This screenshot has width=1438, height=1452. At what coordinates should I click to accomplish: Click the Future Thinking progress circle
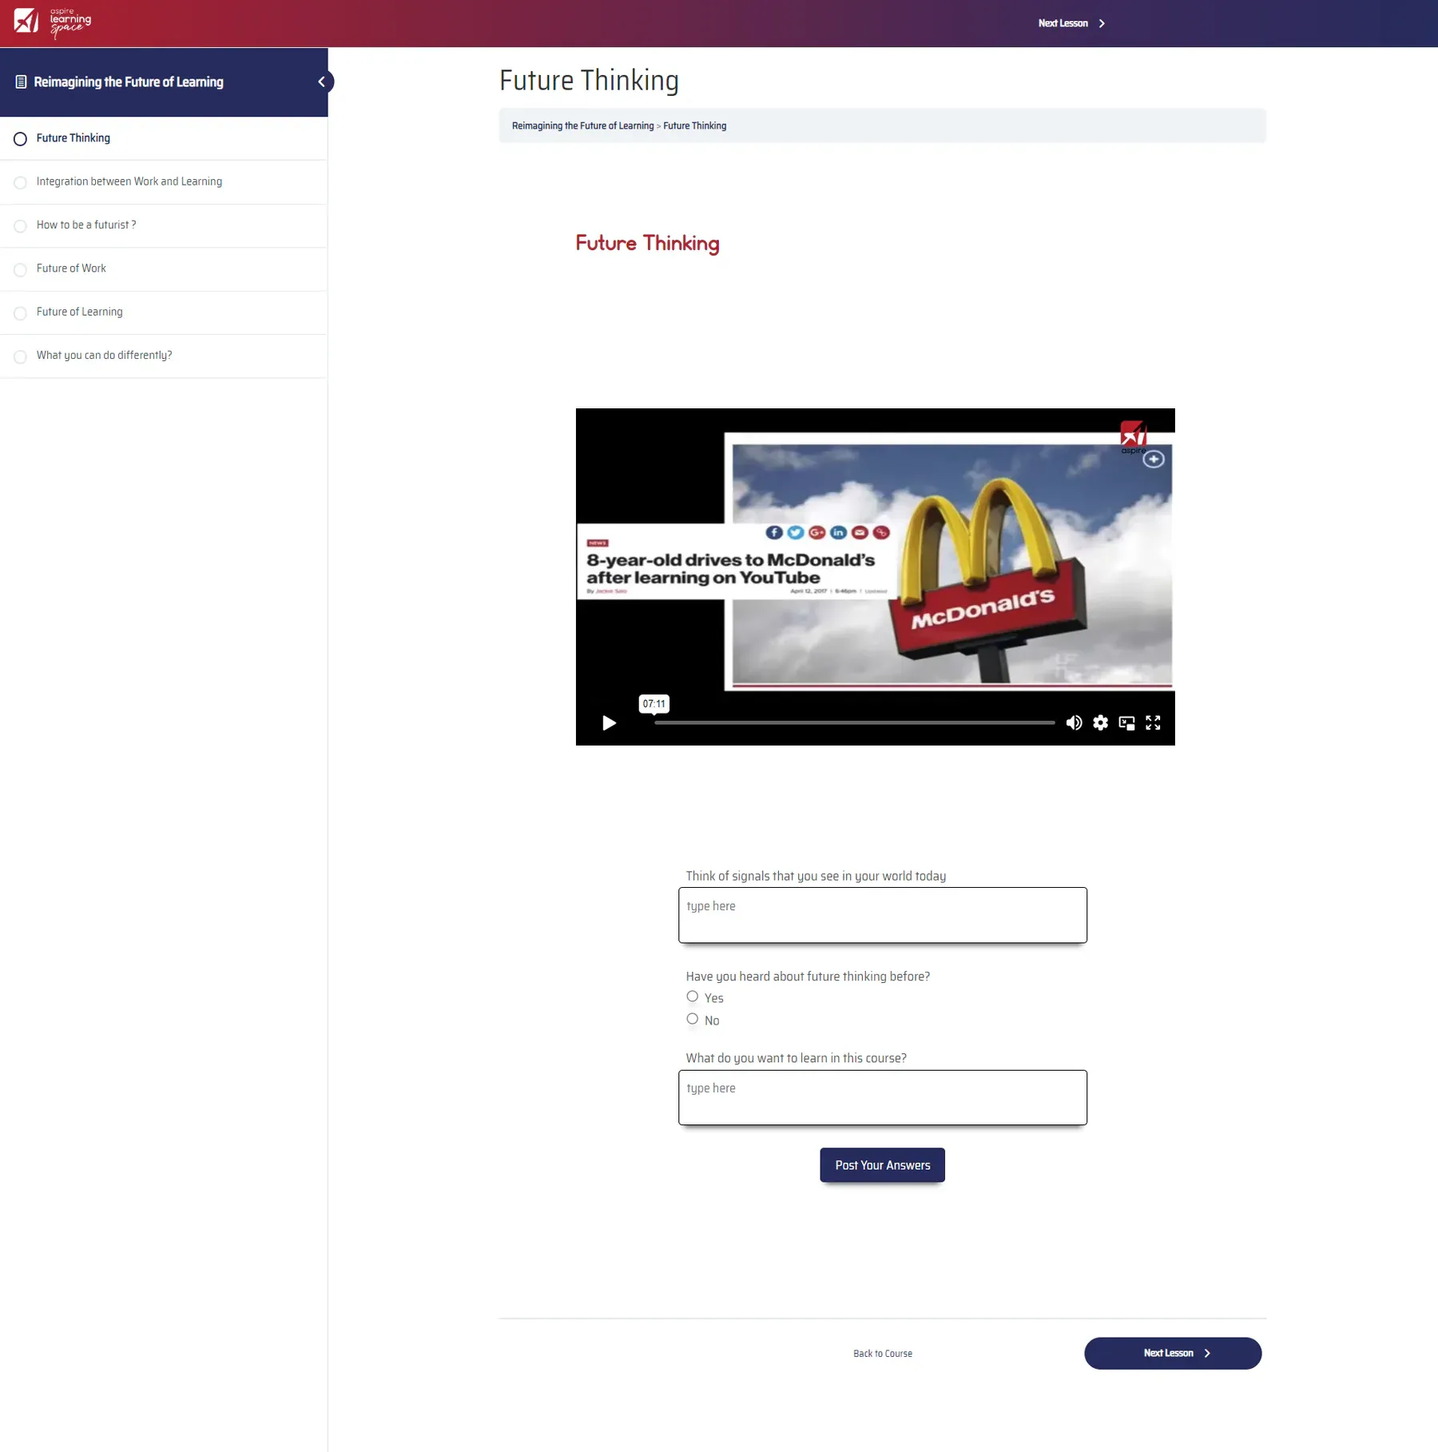[x=21, y=139]
